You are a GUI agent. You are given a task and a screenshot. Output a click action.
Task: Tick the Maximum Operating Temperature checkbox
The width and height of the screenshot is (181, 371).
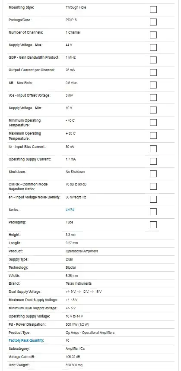153,135
